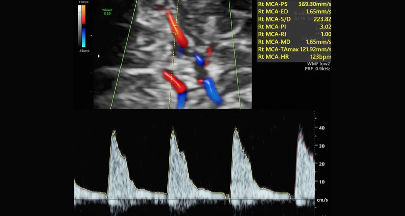The height and width of the screenshot is (216, 405).
Task: Select the Rt MCA-PI measurement row
Action: 294,27
